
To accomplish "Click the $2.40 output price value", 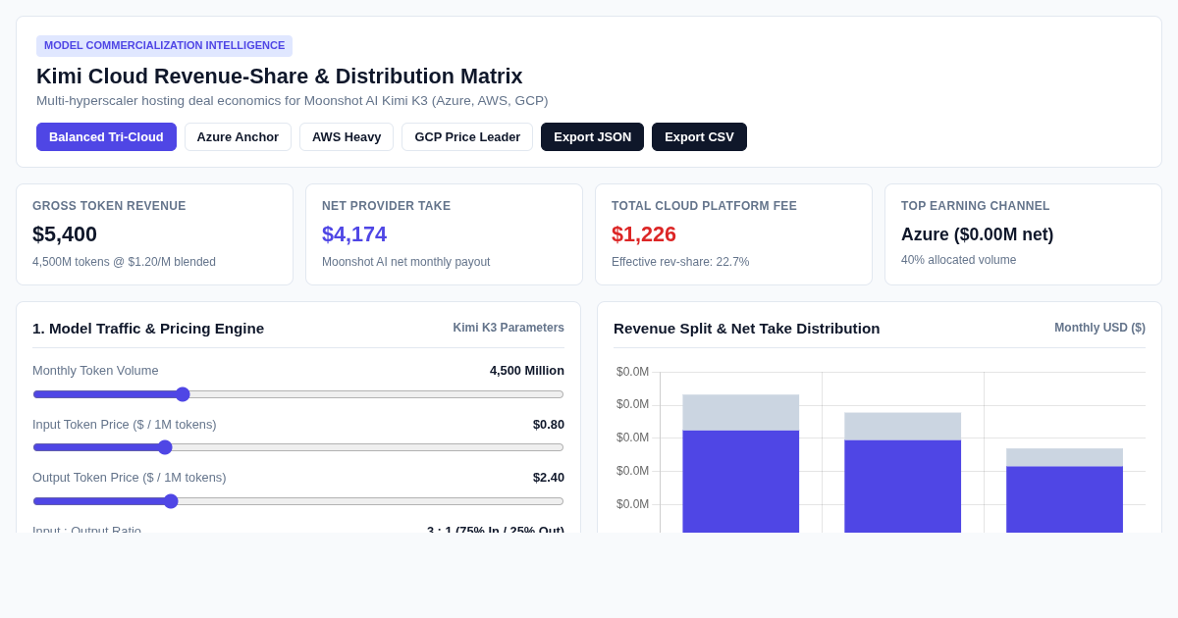I will click(549, 478).
